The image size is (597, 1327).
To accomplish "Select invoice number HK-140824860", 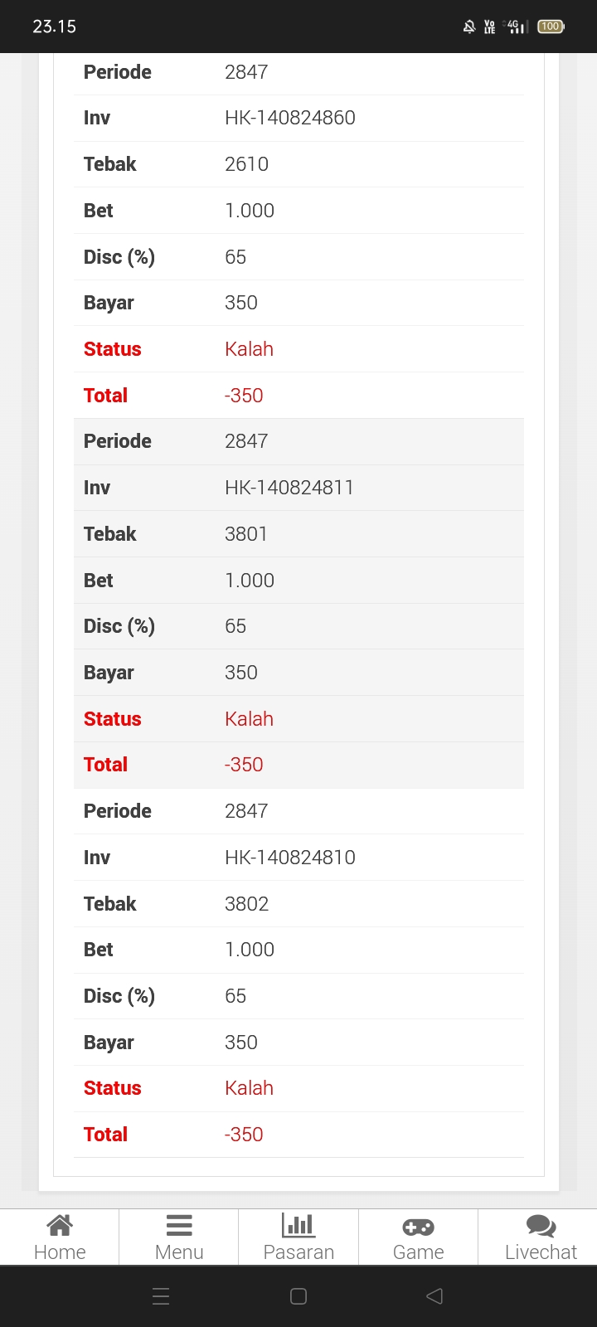I will (x=290, y=118).
